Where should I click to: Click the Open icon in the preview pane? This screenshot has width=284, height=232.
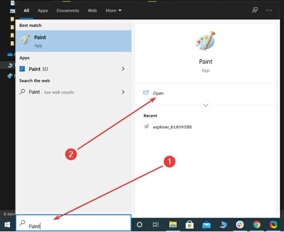[146, 93]
